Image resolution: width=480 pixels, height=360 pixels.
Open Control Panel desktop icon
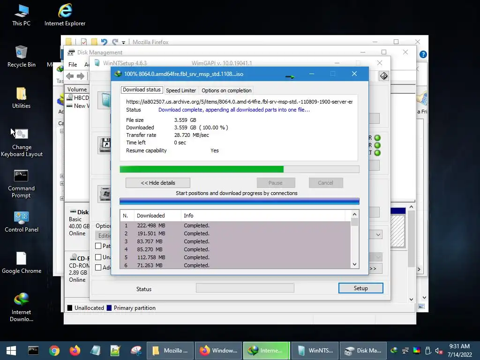click(22, 222)
